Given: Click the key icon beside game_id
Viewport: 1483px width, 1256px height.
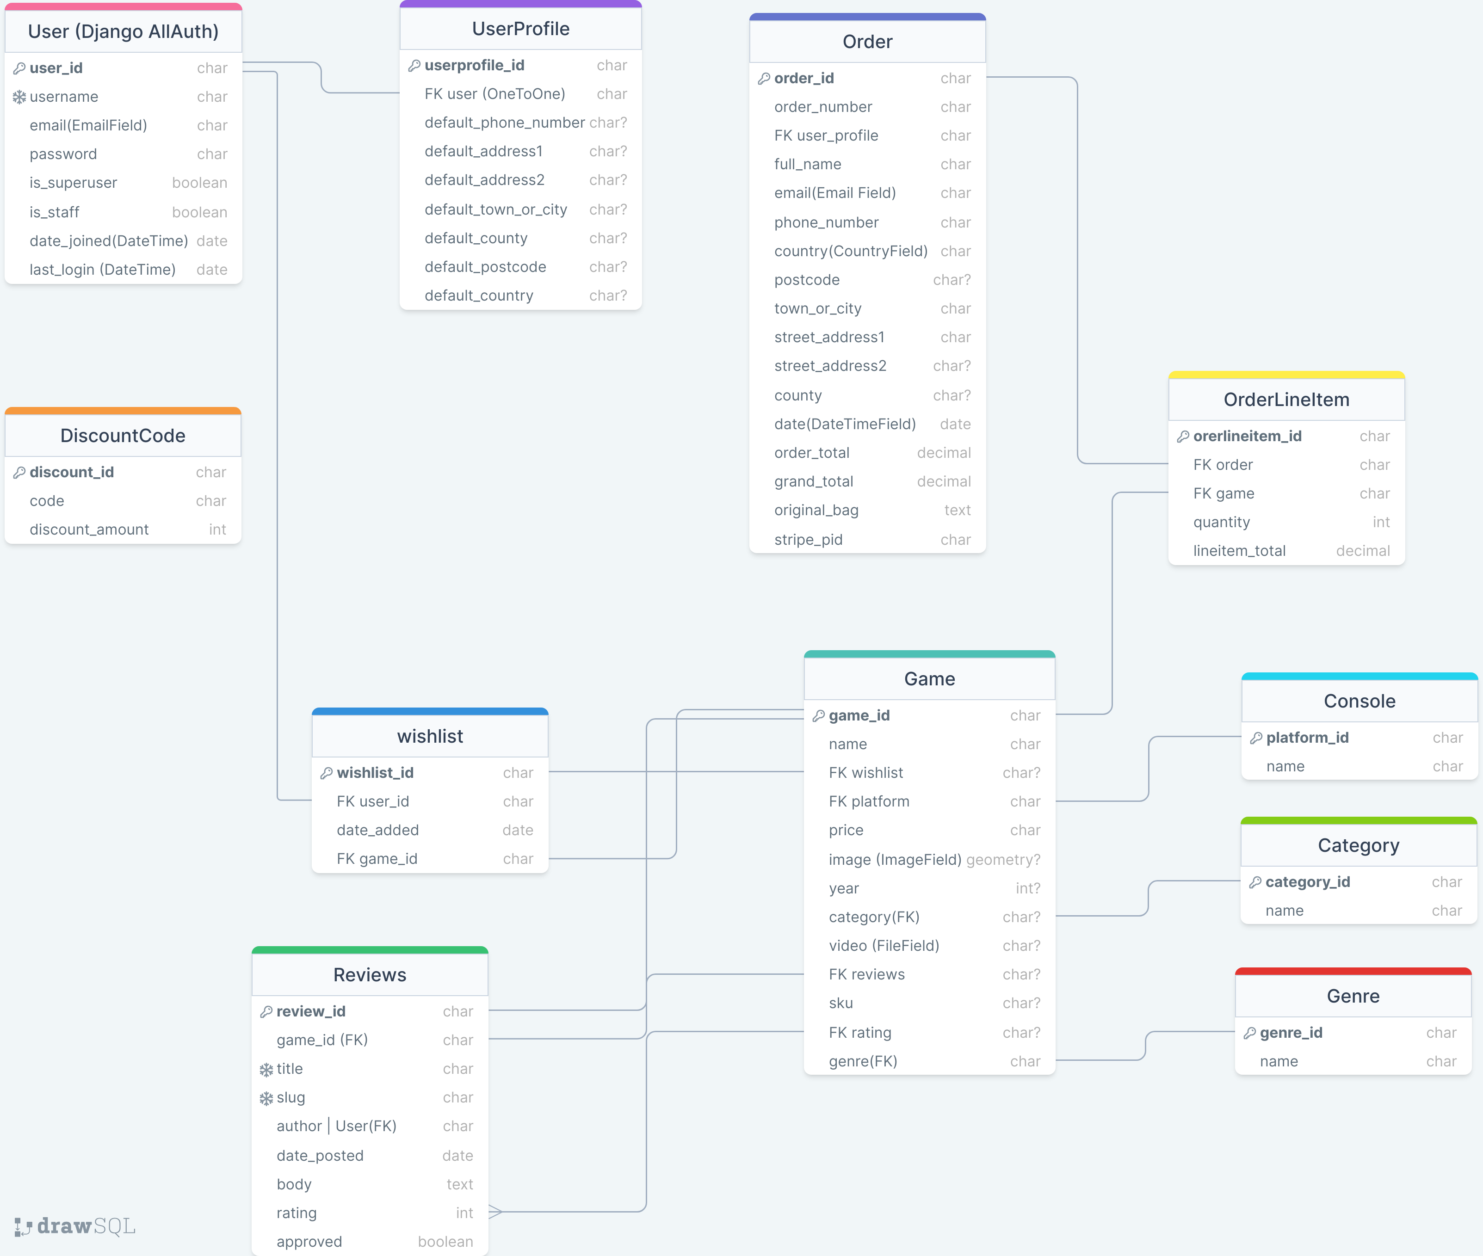Looking at the screenshot, I should [818, 715].
